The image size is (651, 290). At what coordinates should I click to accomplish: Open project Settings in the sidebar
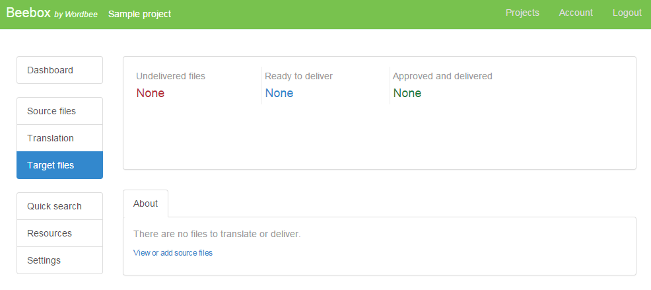tap(59, 260)
